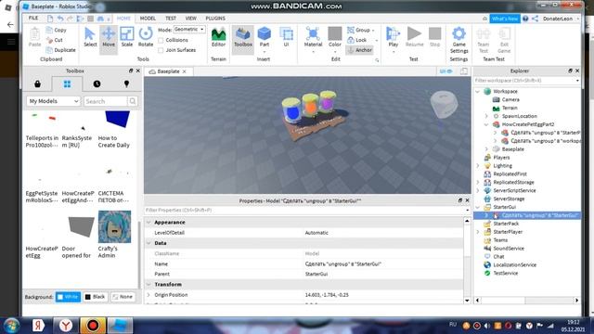Click the Toolbox Search field

(106, 101)
